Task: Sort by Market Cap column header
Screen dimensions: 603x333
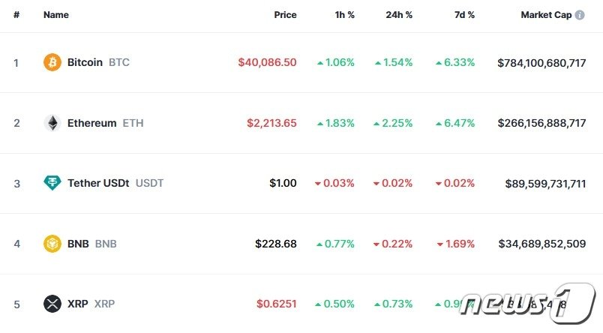Action: pos(546,15)
